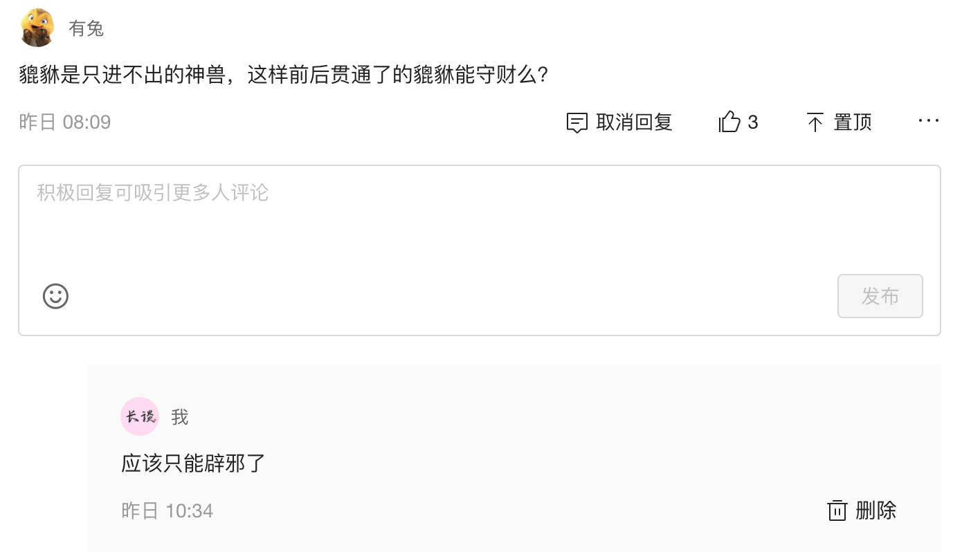Screen dimensions: 962x552
Task: Click the comment text about 貔貅
Action: 284,74
